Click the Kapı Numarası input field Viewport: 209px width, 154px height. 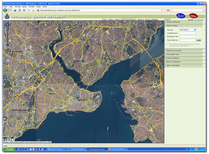[x=188, y=40]
